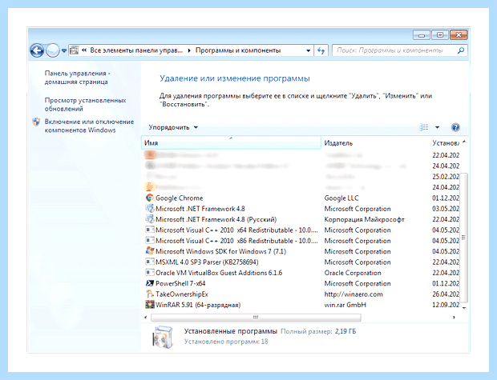Click the vertical scrollbar down arrow
497x380 pixels.
click(x=464, y=307)
